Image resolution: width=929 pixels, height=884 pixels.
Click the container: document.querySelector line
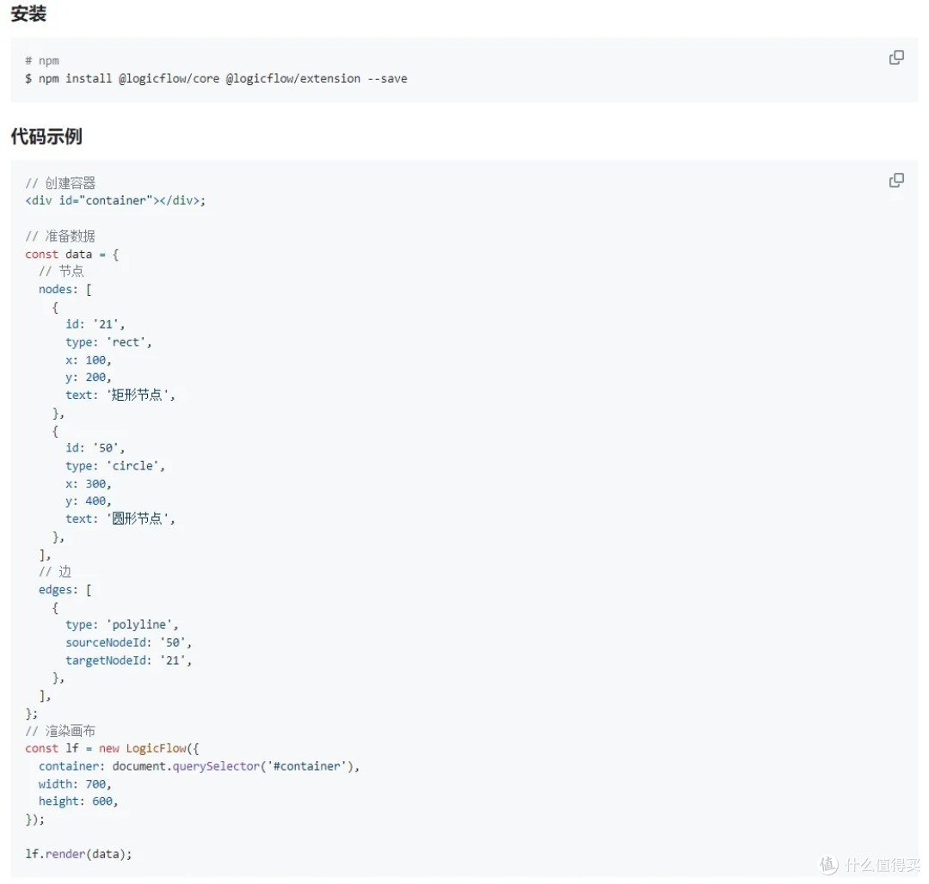click(199, 765)
